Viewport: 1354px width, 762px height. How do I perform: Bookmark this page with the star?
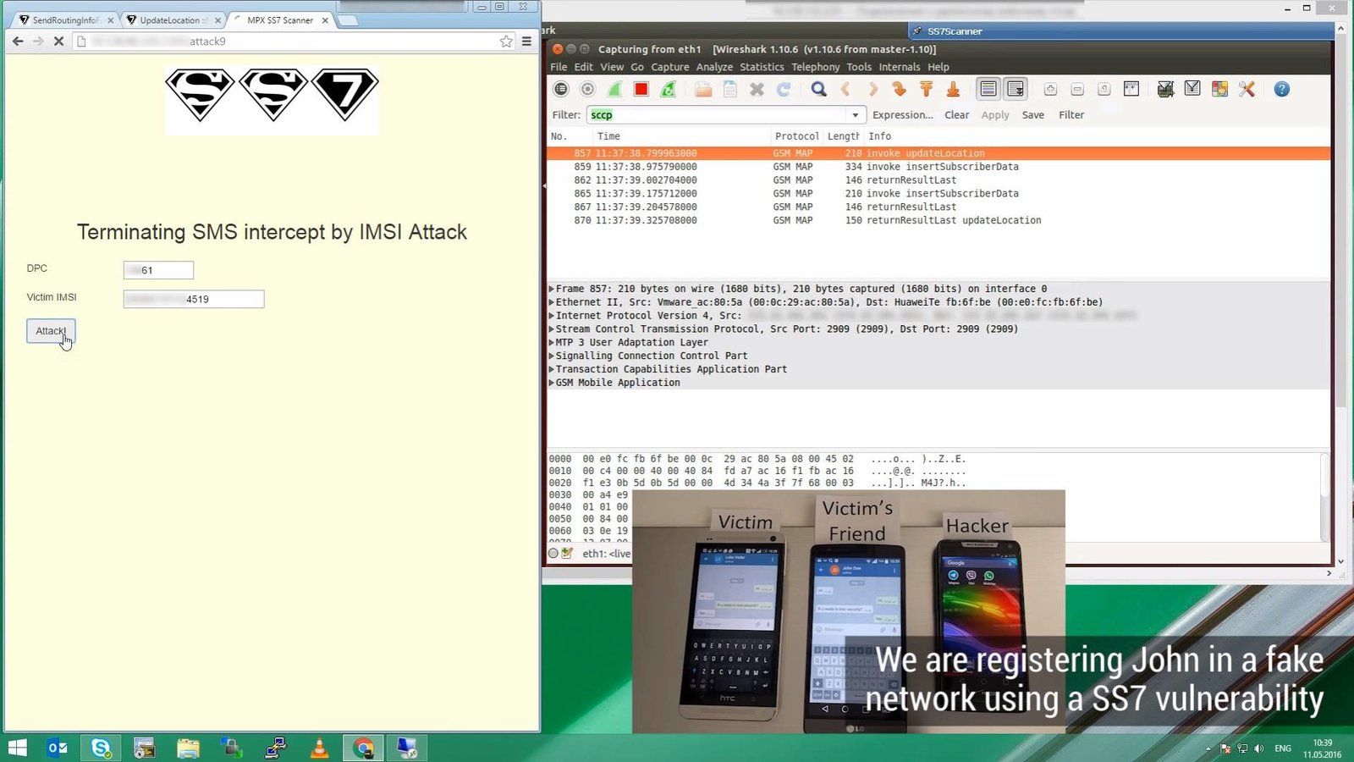pos(506,41)
